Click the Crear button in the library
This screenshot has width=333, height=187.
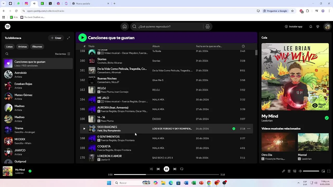pos(56,38)
